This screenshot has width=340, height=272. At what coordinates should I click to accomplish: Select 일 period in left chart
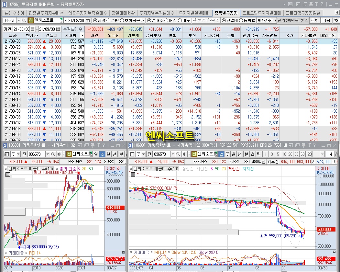[96, 154]
